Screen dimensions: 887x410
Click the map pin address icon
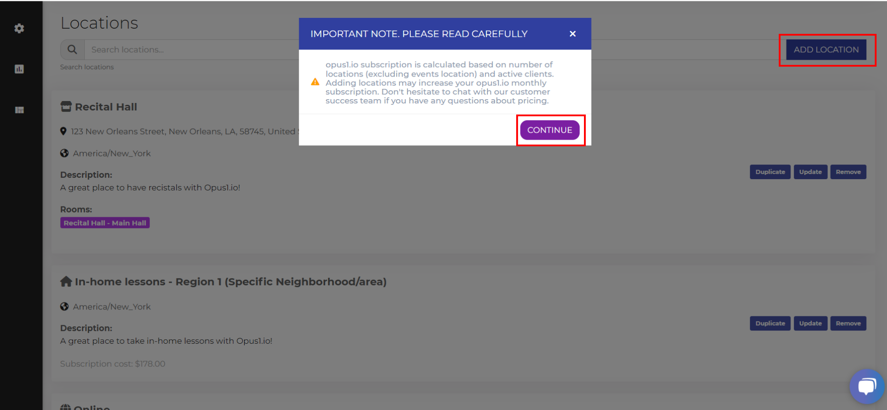[x=64, y=131]
